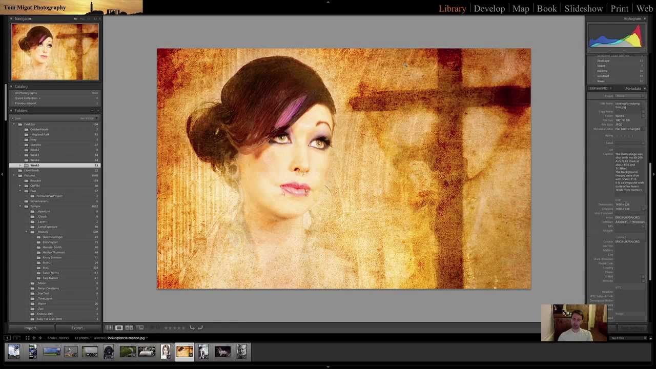The image size is (656, 369).
Task: Click the Import button
Action: 30,328
